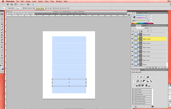Select the Crop tool
171x109 pixels.
2,24
